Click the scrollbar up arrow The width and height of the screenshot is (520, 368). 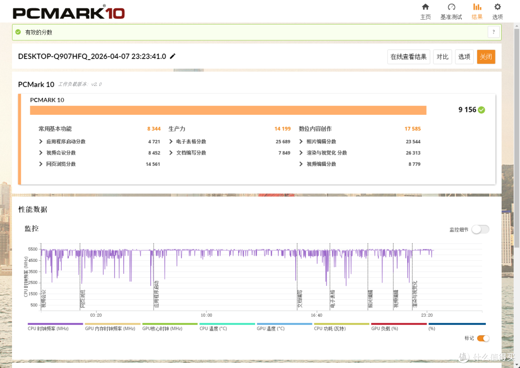[x=517, y=25]
